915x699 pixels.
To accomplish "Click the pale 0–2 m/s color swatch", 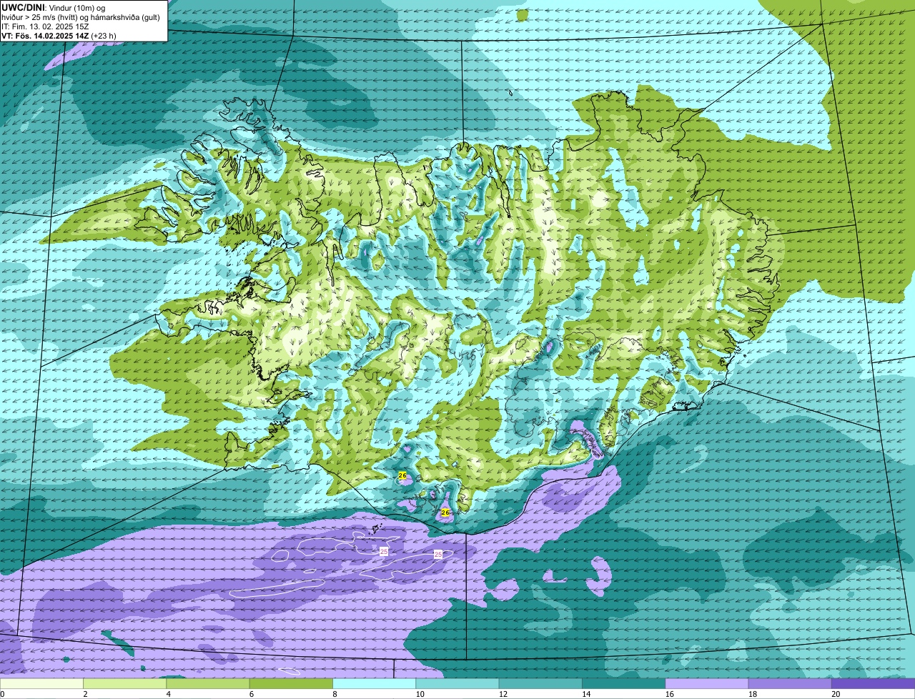I will click(x=42, y=683).
